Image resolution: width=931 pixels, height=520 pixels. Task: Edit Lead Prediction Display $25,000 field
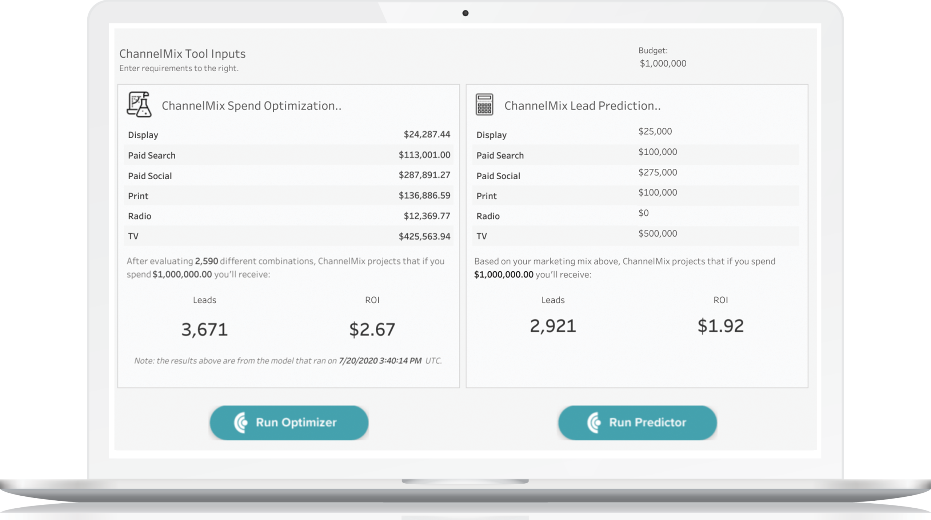click(655, 131)
